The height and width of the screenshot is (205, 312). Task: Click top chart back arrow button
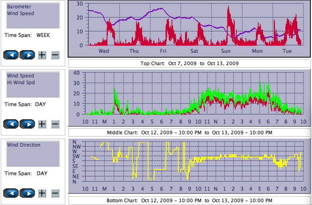pyautogui.click(x=11, y=55)
